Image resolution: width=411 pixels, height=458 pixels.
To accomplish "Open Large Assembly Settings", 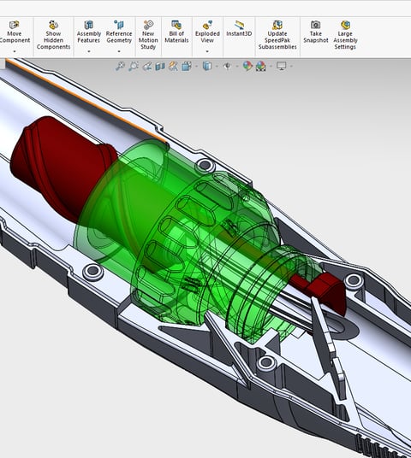I will 345,35.
